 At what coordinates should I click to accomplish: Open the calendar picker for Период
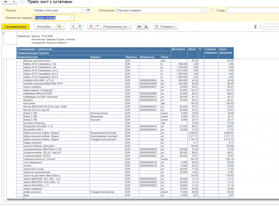88,10
